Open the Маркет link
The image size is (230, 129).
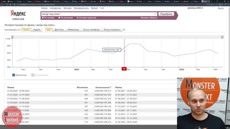(x=94, y=8)
